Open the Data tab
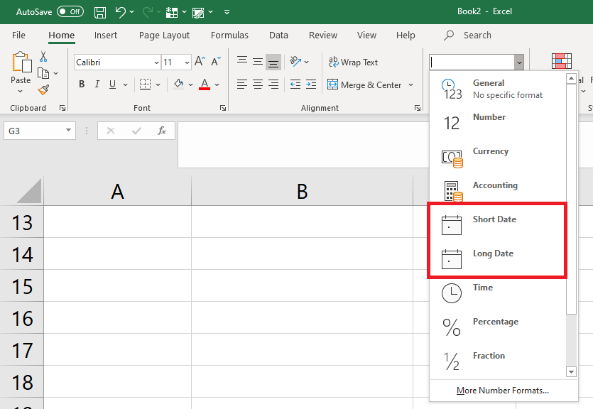The height and width of the screenshot is (409, 593). coord(278,36)
